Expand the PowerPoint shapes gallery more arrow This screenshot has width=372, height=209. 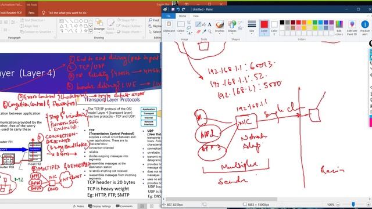click(x=91, y=31)
